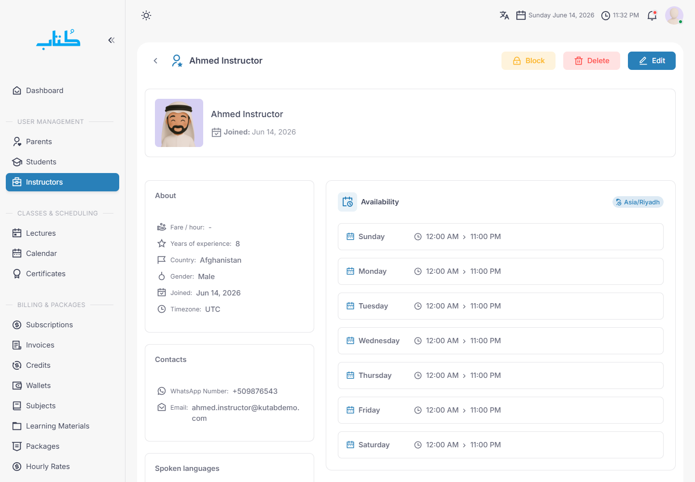
Task: Click the Delete button
Action: click(592, 61)
